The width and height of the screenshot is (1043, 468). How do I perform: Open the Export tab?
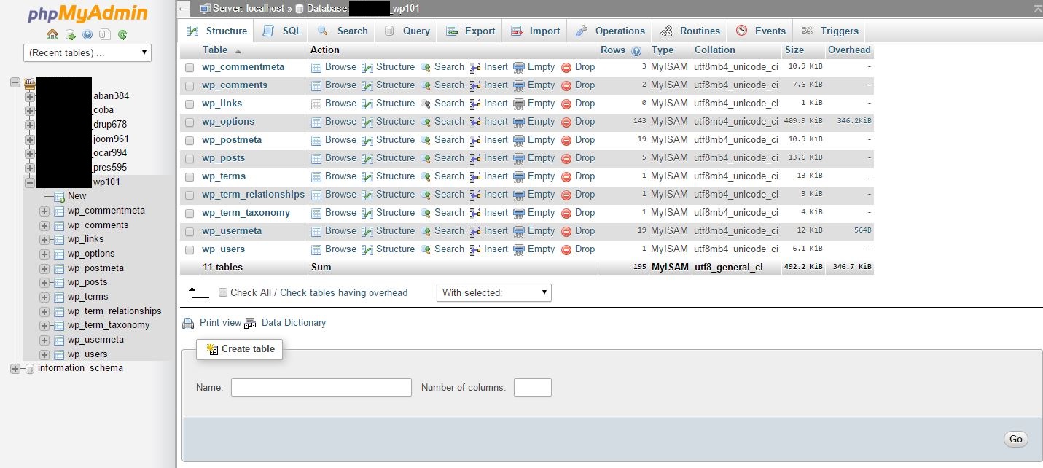click(471, 31)
